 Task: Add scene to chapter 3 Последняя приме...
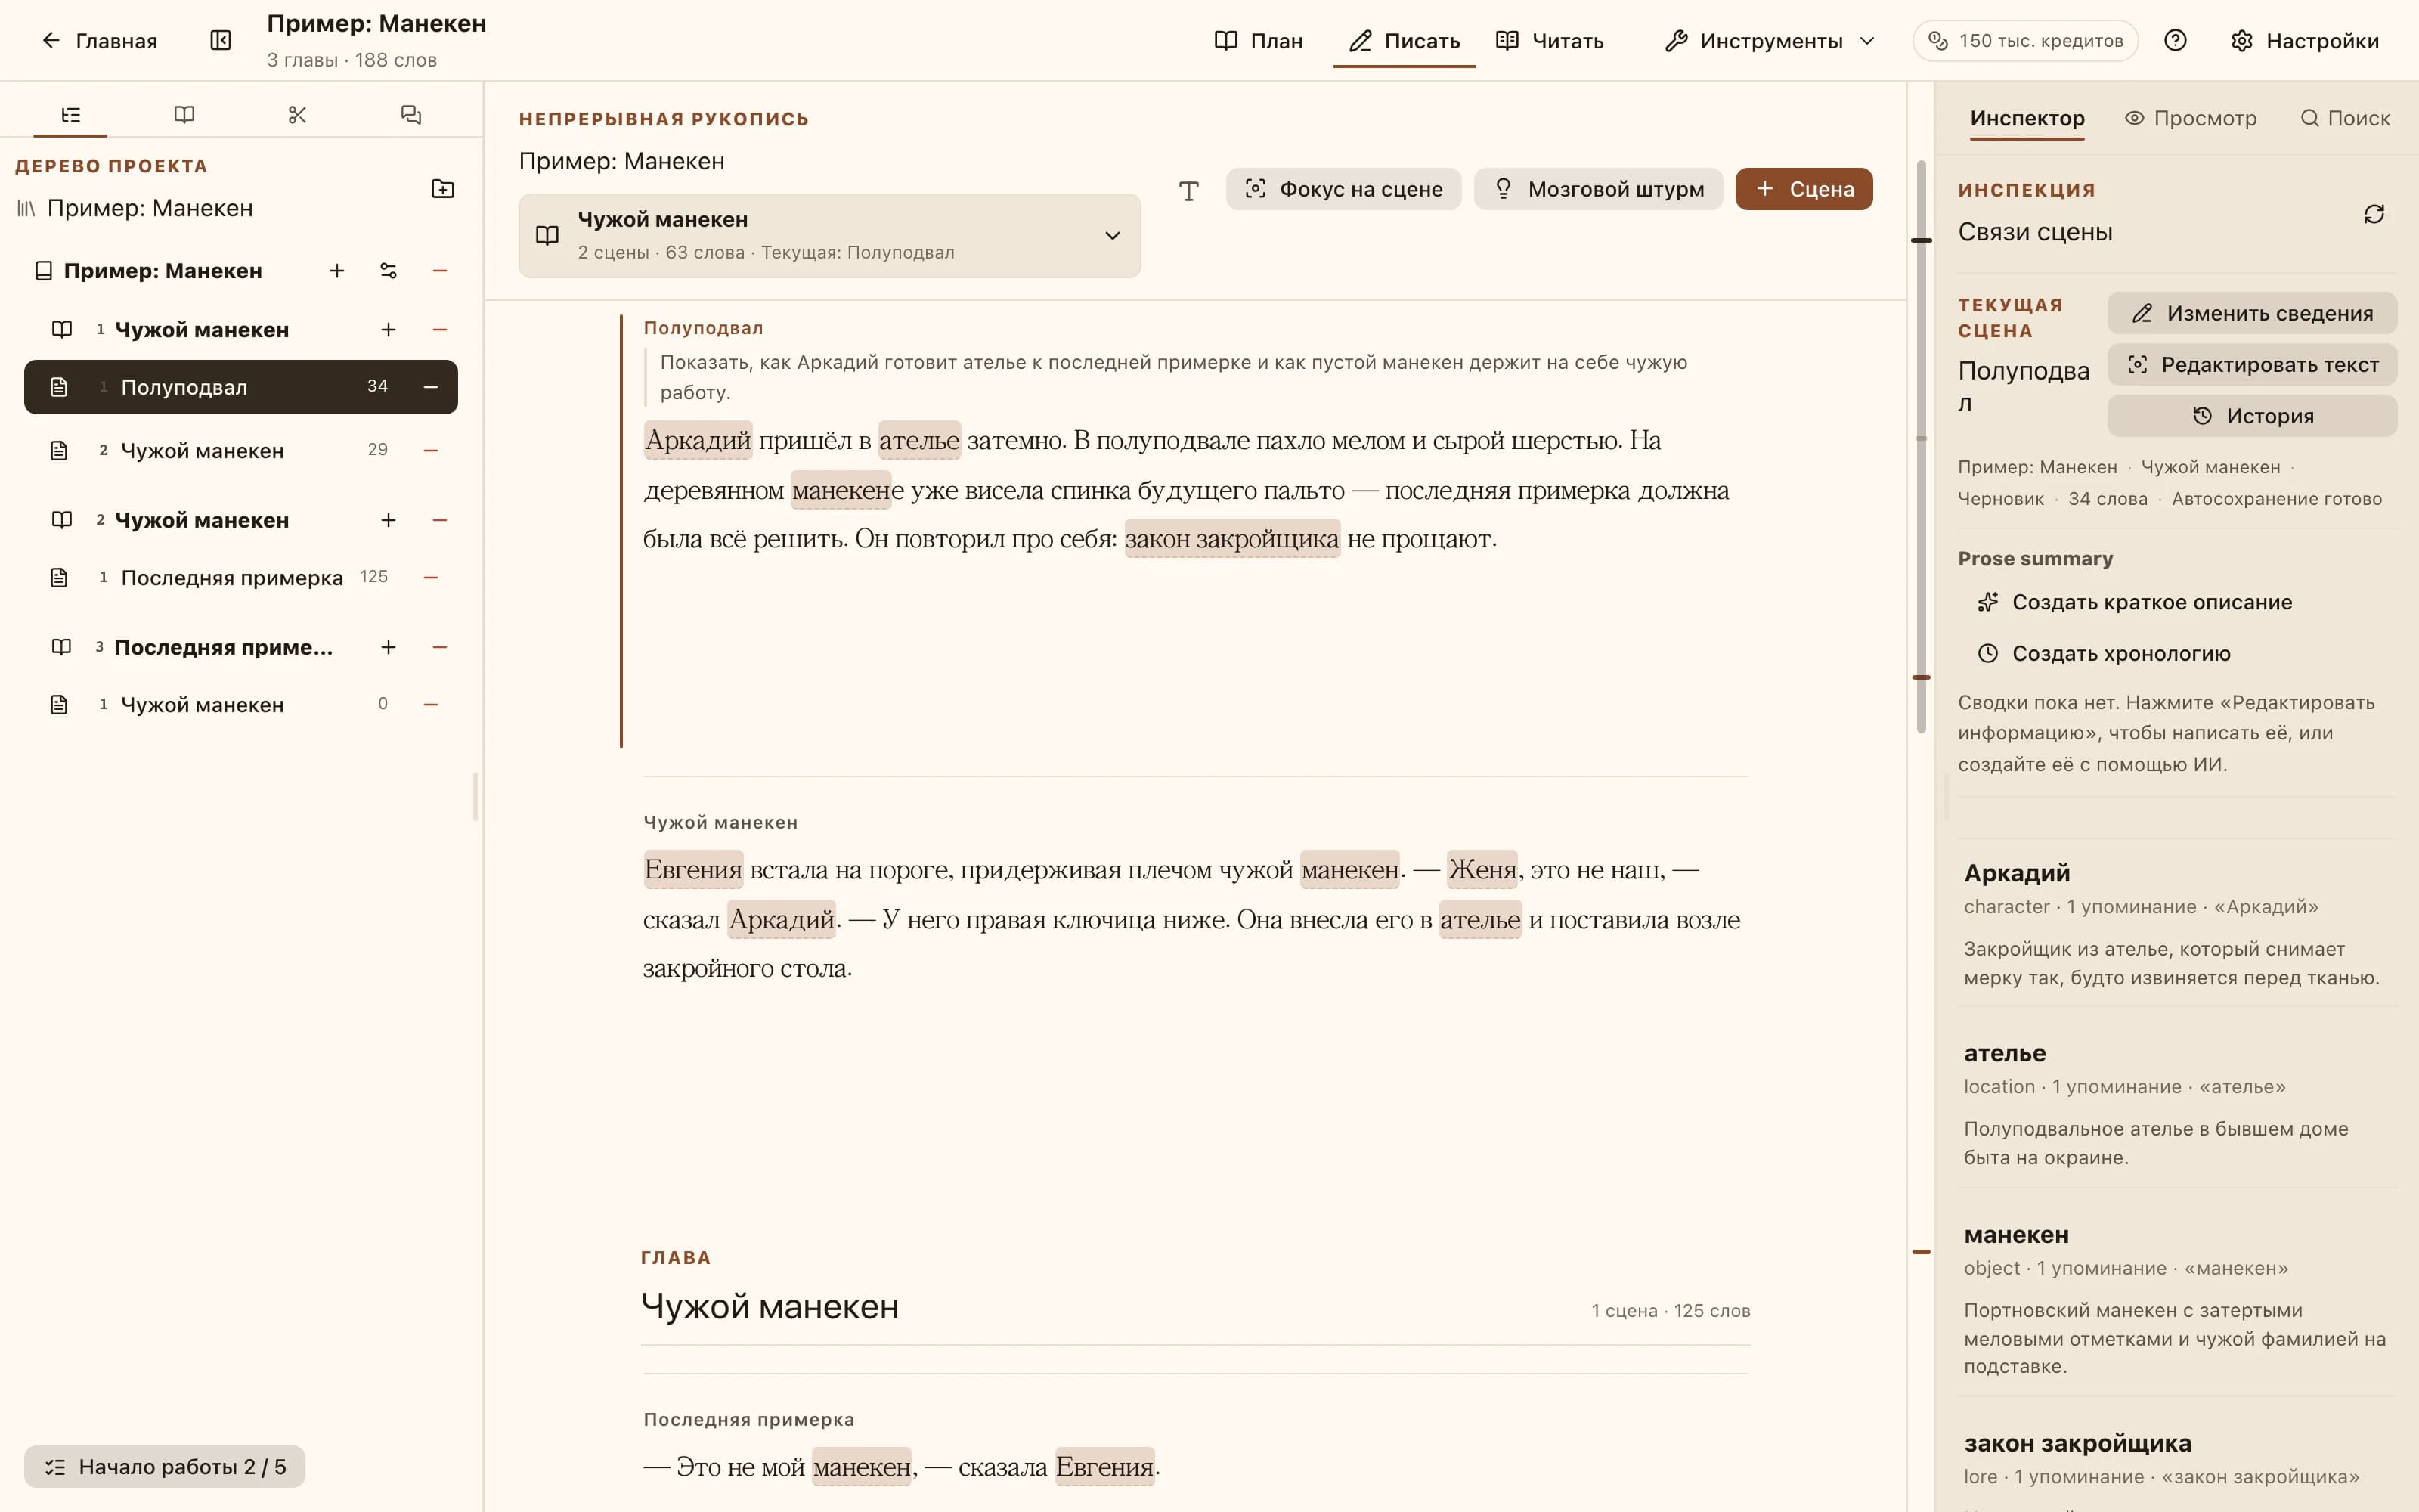point(389,647)
